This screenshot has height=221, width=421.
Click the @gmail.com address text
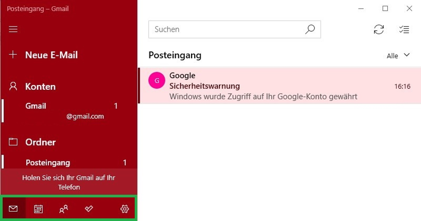(85, 116)
